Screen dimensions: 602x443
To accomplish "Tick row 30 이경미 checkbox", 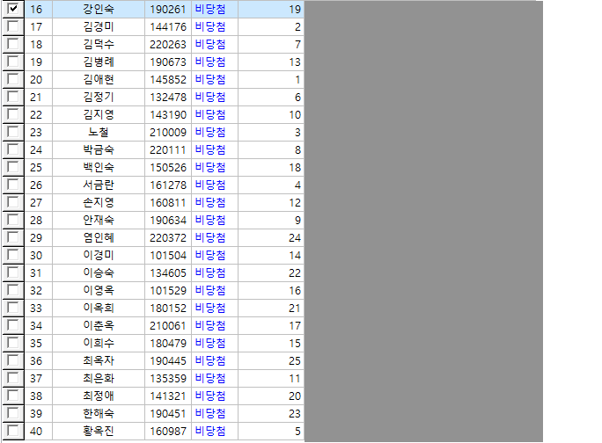I will [x=13, y=255].
